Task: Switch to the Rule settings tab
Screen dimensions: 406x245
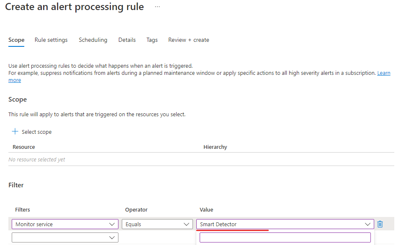Action: click(x=51, y=40)
